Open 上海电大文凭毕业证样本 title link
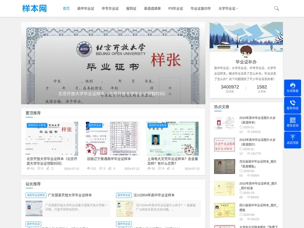 point(173,161)
